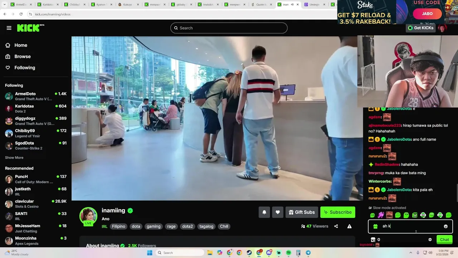Image resolution: width=458 pixels, height=258 pixels.
Task: Click the Get KICKs button
Action: (x=421, y=28)
